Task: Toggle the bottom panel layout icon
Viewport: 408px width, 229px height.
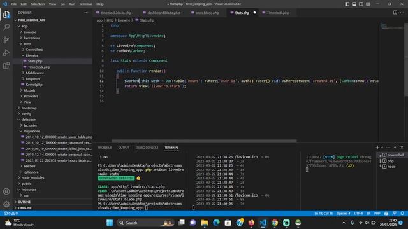Action: point(354,4)
